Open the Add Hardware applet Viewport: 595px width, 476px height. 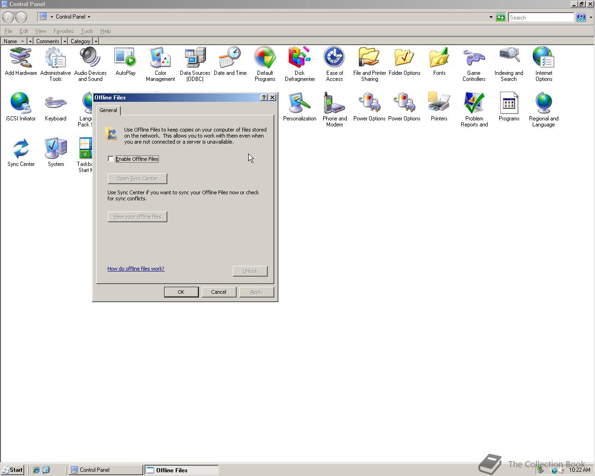(21, 61)
